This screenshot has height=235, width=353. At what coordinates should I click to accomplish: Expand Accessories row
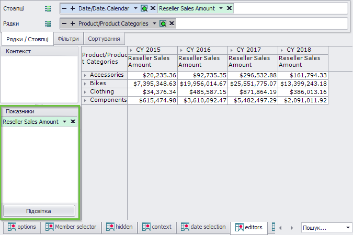pos(85,75)
